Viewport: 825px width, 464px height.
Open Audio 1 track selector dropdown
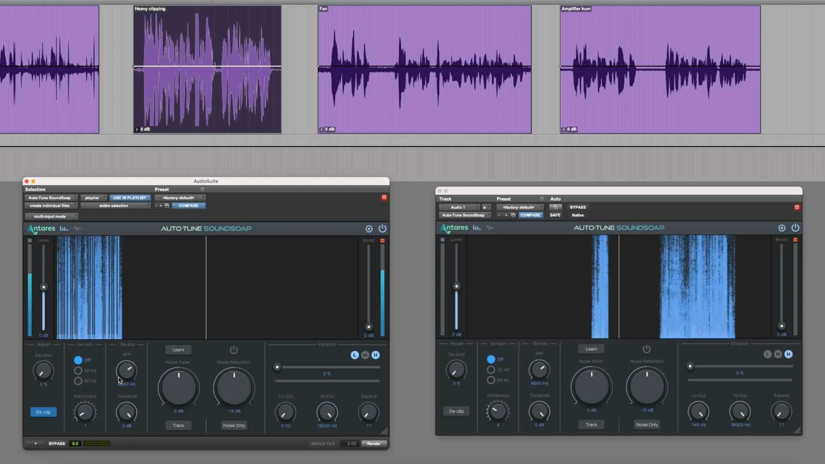pos(459,207)
